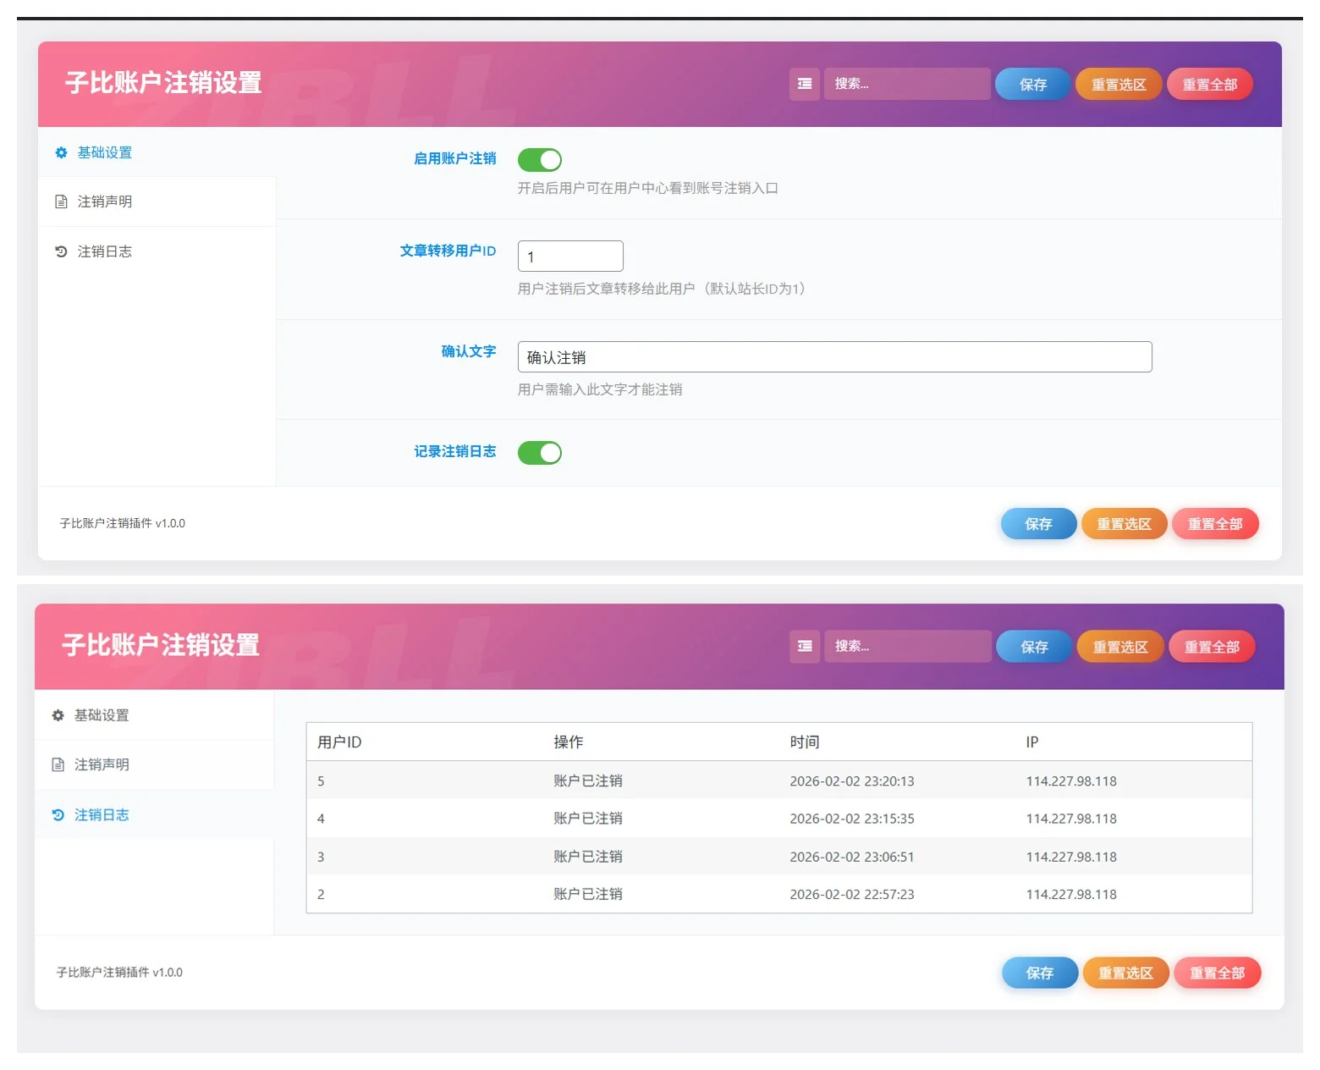Click the gray gear icon beside 基础设置 in the lower panel
The width and height of the screenshot is (1320, 1070).
point(58,715)
